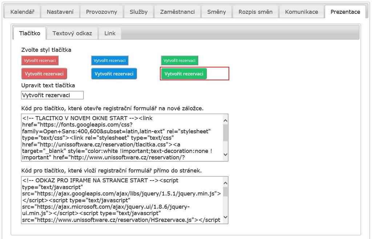Go to the Služby tab
The height and width of the screenshot is (239, 372).
point(138,12)
